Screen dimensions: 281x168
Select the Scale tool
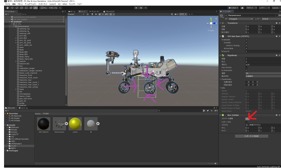[22, 8]
